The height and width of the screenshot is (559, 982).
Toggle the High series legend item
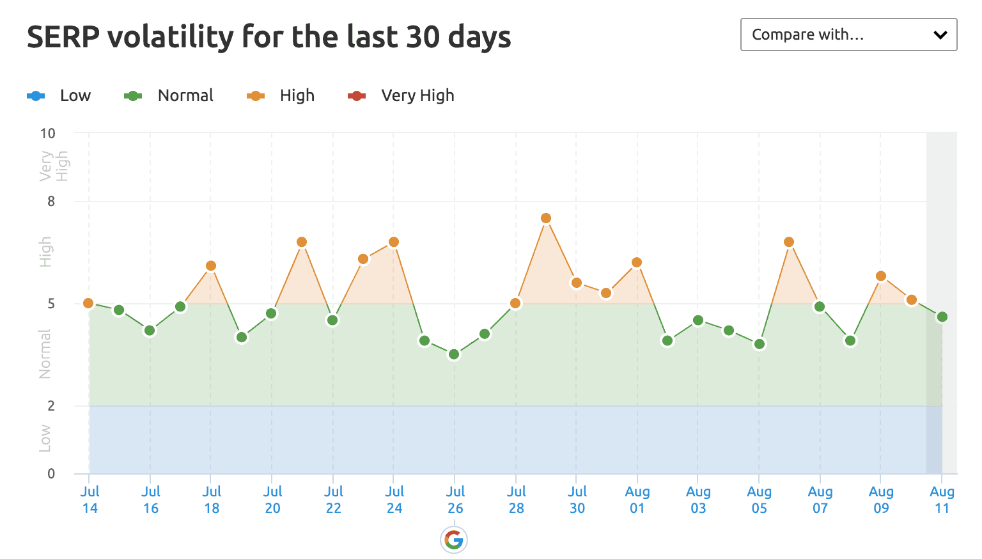coord(281,95)
